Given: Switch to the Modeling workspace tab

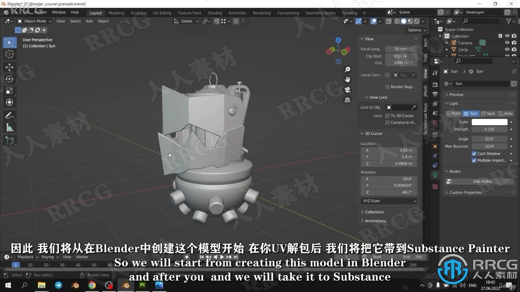Looking at the screenshot, I should (116, 13).
